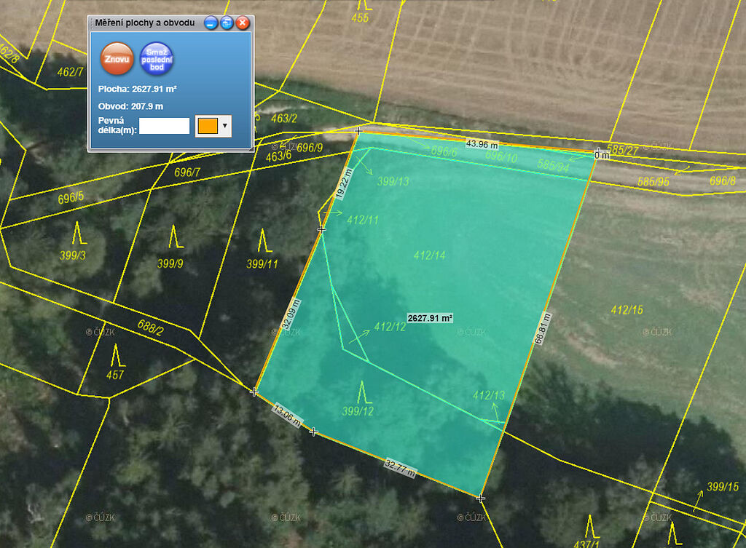
Task: Click the vertex marker between 13.06 m and 32.77 m edges
Action: 313,432
